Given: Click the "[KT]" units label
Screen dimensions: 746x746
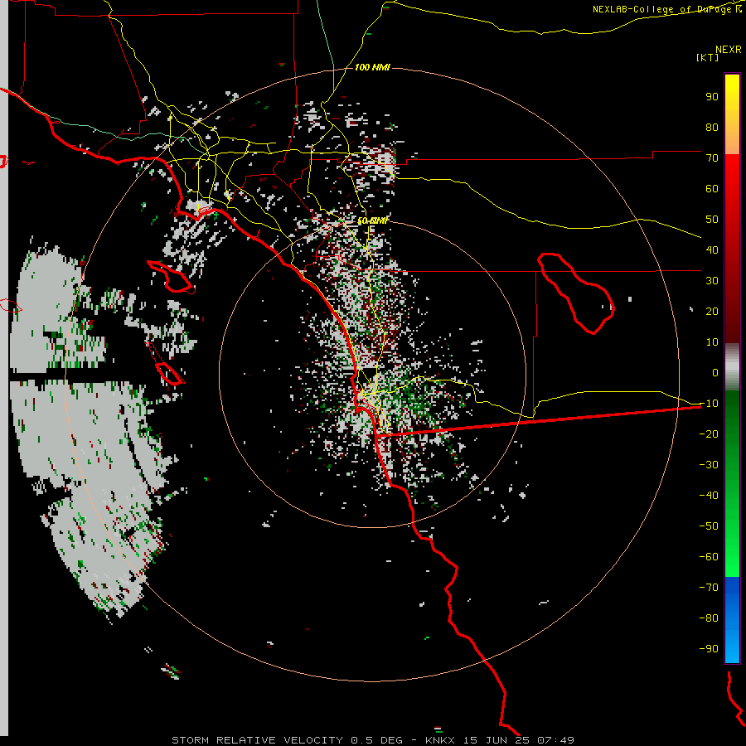Looking at the screenshot, I should [x=707, y=57].
